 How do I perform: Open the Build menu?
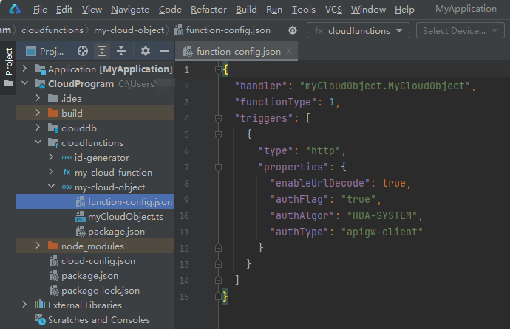[x=247, y=10]
